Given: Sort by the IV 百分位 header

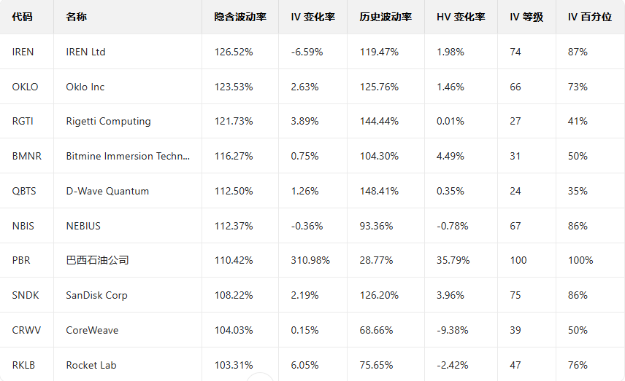Looking at the screenshot, I should pyautogui.click(x=589, y=17).
